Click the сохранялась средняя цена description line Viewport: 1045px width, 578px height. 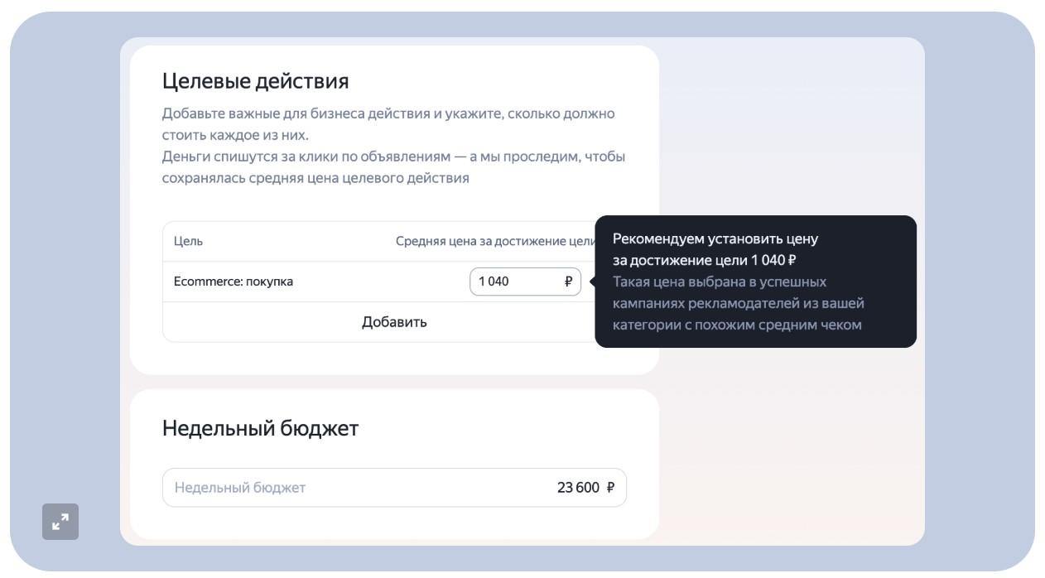point(315,178)
